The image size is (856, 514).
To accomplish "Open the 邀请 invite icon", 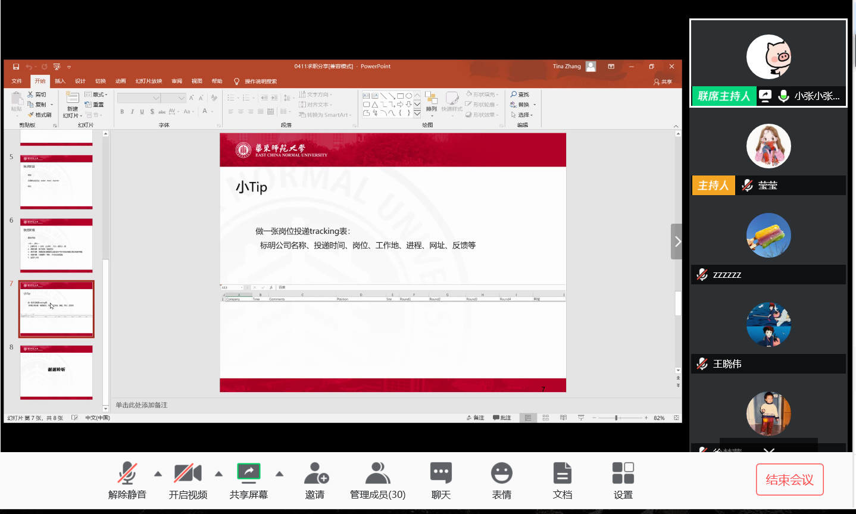I will 315,481.
